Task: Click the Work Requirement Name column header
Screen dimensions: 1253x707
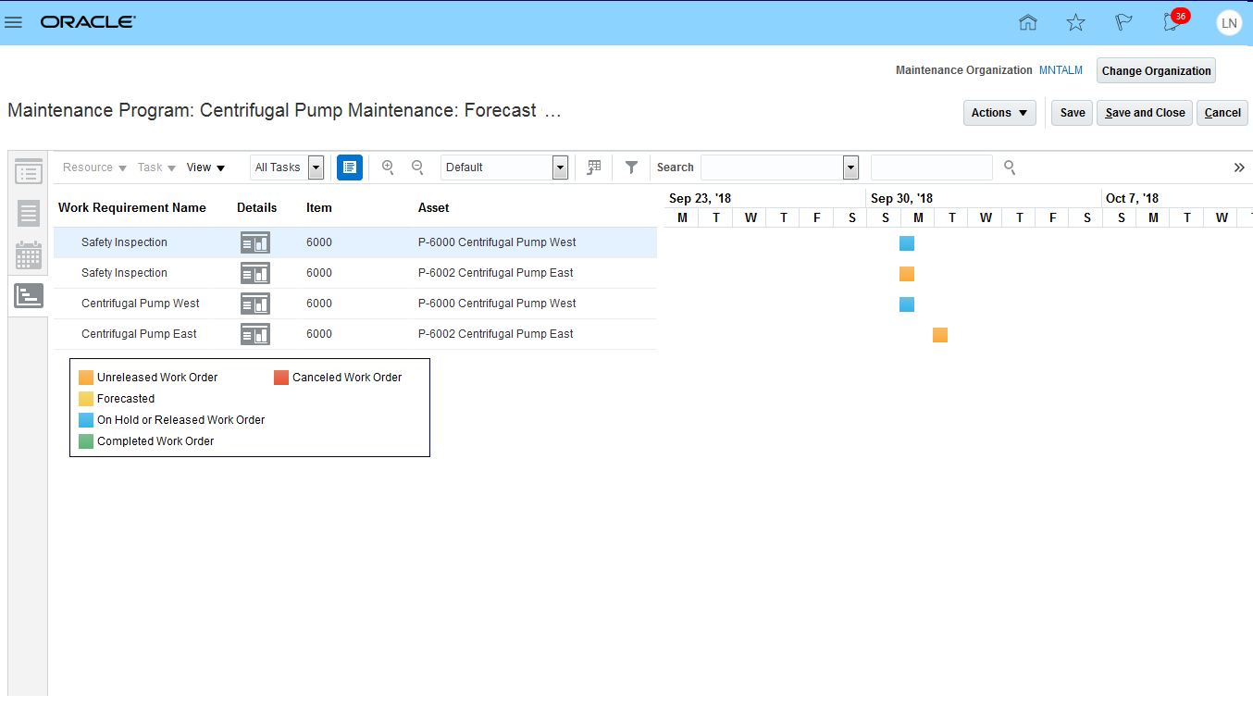Action: tap(132, 208)
